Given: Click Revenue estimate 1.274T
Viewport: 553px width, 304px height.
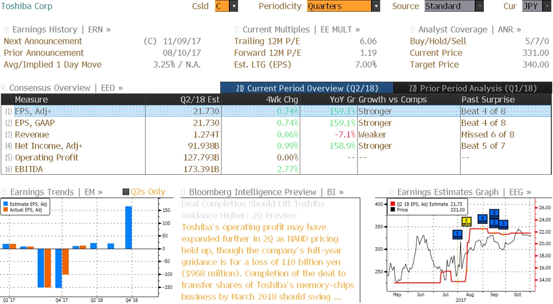Looking at the screenshot, I should (206, 135).
